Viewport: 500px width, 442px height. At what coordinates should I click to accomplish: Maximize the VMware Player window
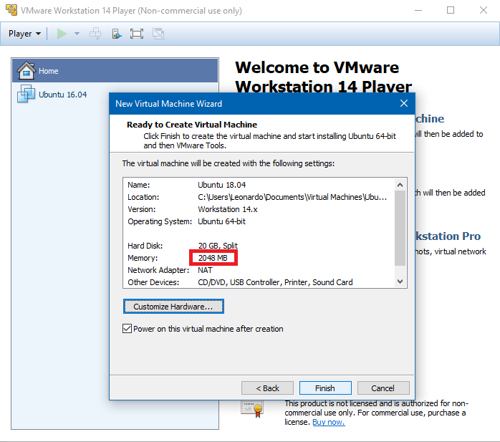pos(451,11)
